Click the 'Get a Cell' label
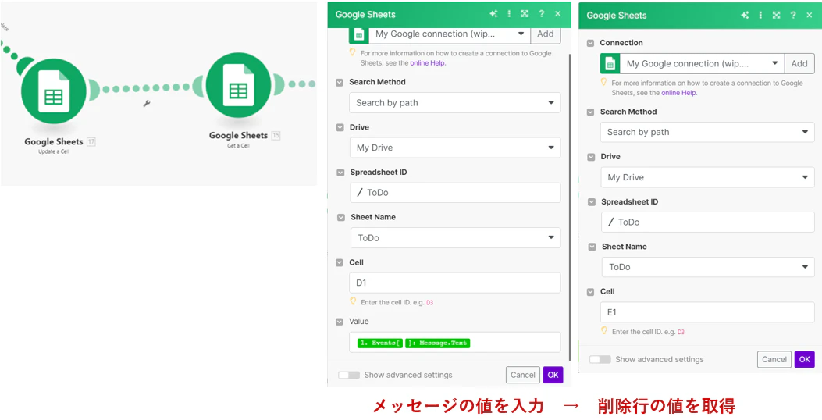 239,146
